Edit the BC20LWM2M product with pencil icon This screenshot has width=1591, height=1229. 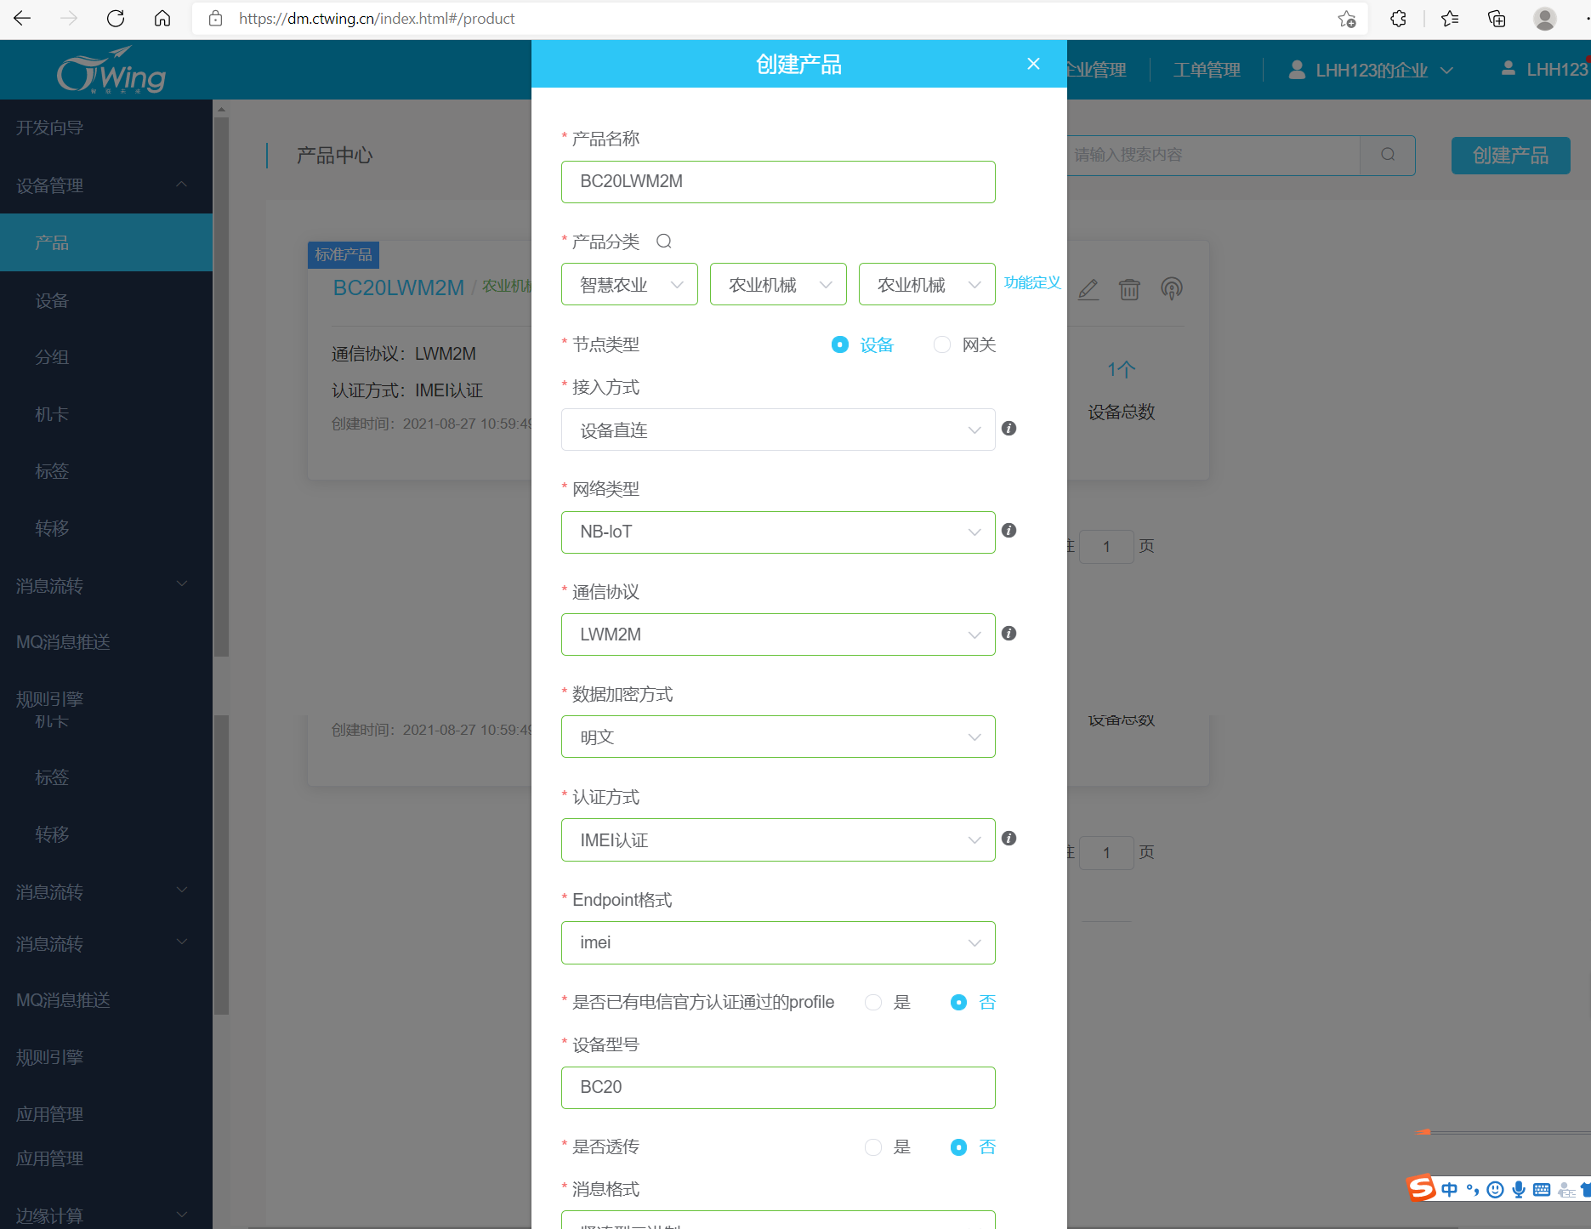tap(1088, 289)
